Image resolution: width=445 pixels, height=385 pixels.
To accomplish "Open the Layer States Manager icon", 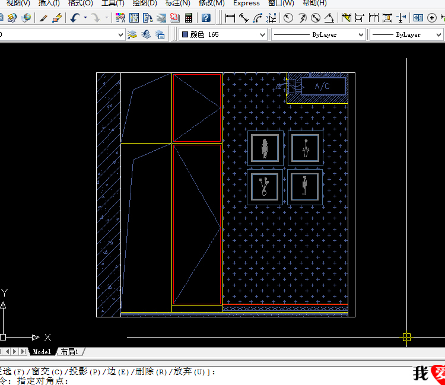I will coord(160,34).
